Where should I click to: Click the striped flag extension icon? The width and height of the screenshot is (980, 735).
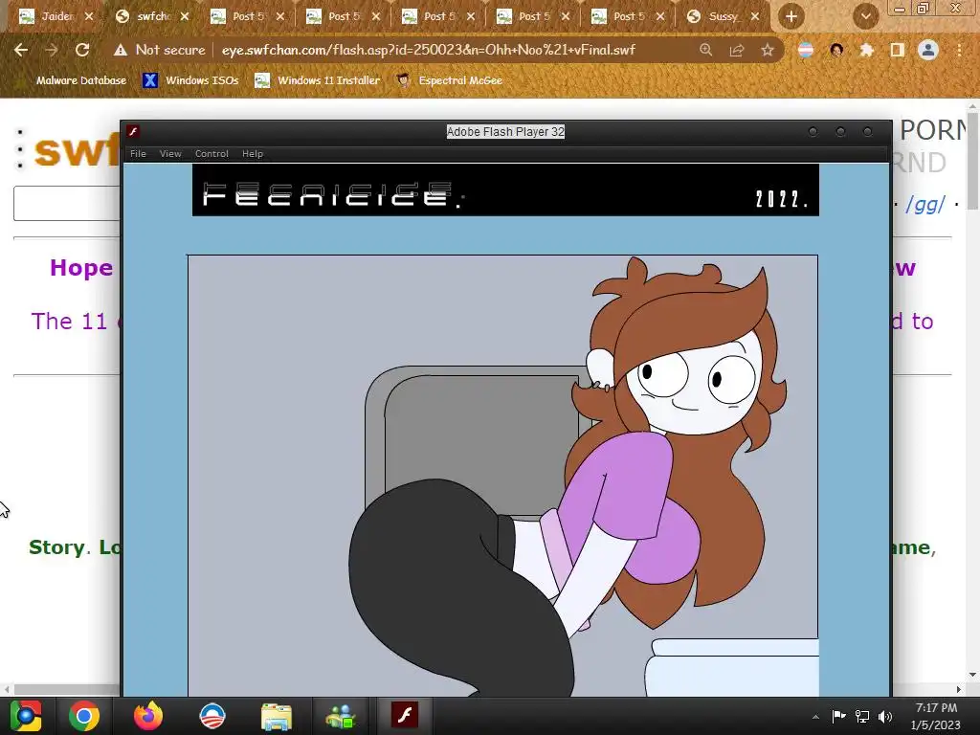(x=806, y=50)
